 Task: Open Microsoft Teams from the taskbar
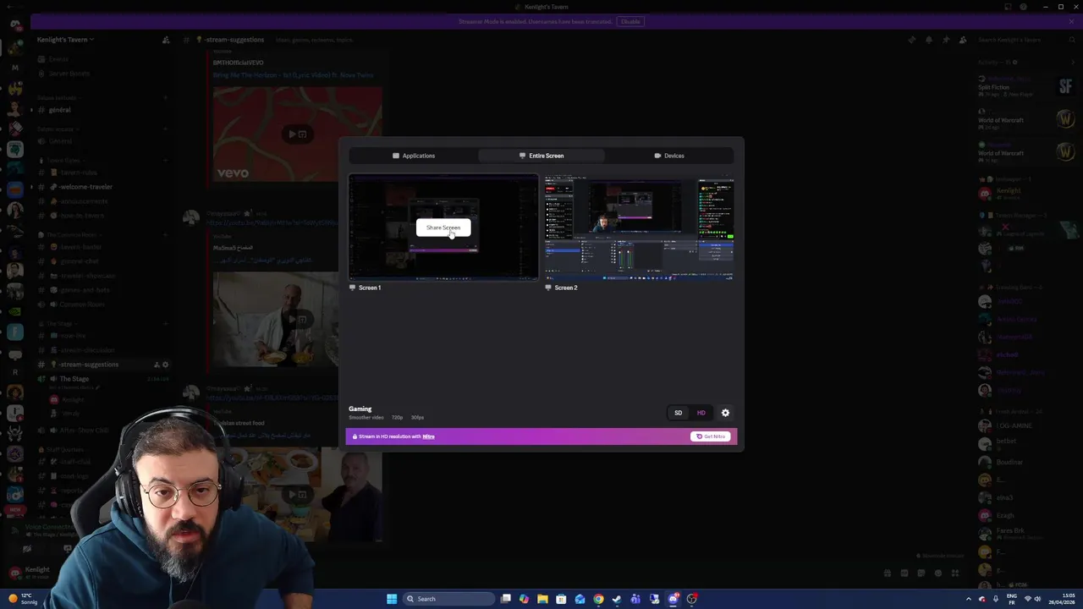pos(635,599)
